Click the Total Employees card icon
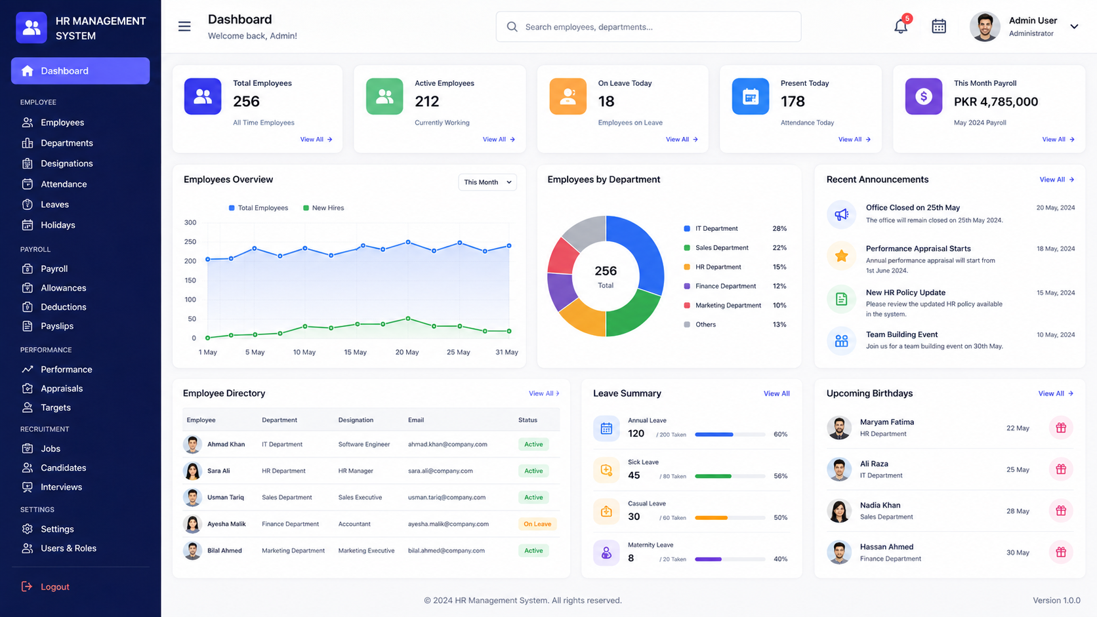 tap(203, 96)
